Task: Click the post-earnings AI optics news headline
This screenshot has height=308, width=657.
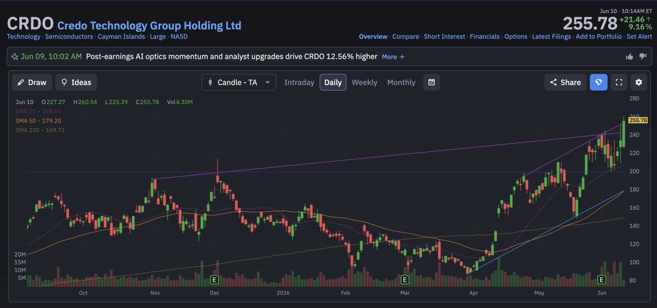Action: click(x=232, y=56)
